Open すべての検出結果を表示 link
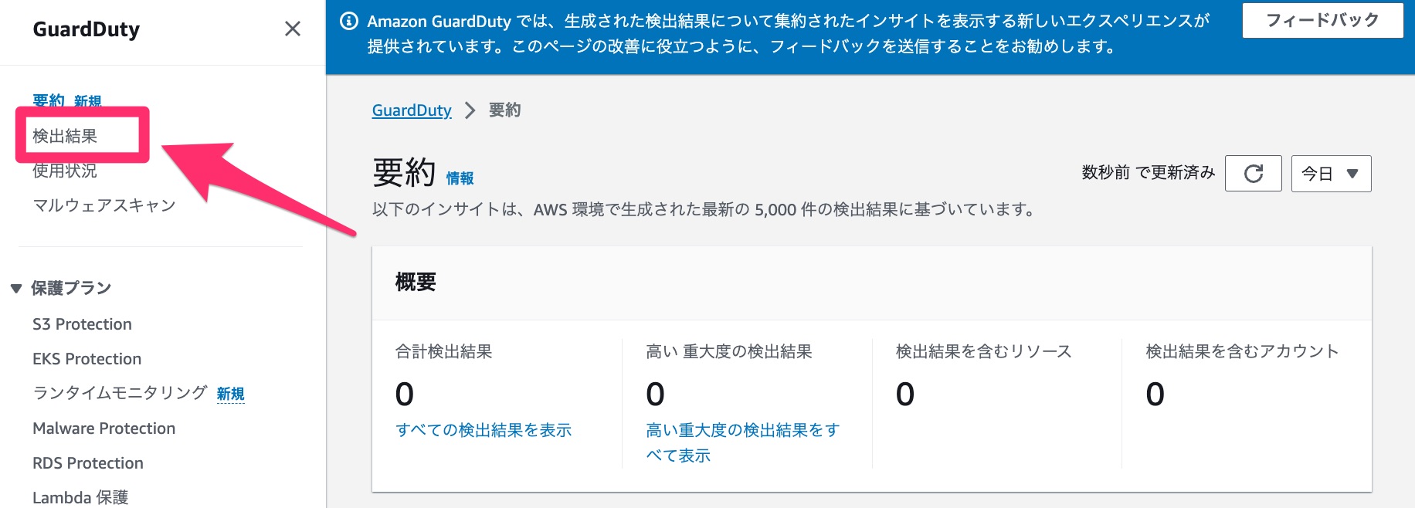The image size is (1415, 508). click(484, 430)
